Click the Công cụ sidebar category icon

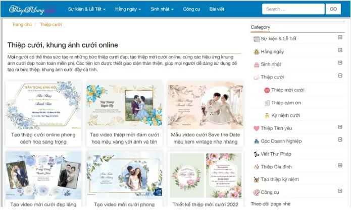point(257,192)
